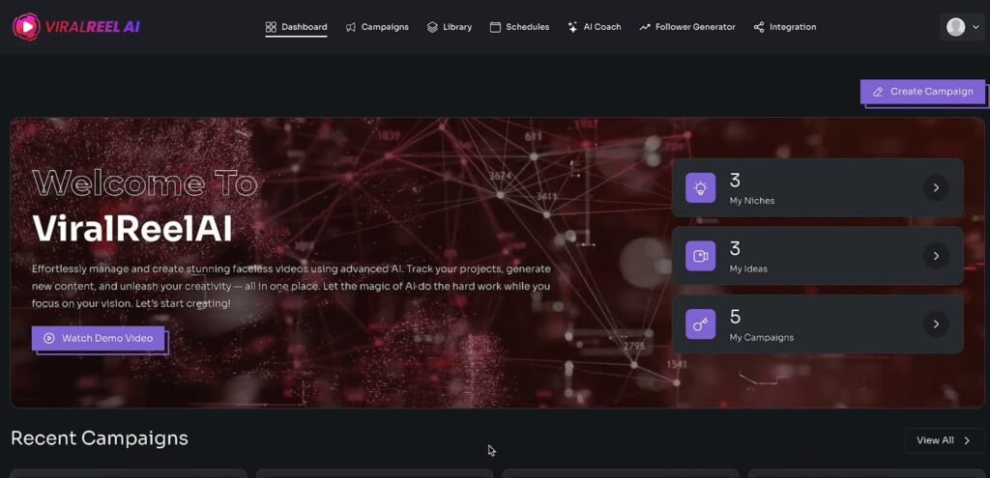Go to the Dashboard tab

[x=296, y=27]
